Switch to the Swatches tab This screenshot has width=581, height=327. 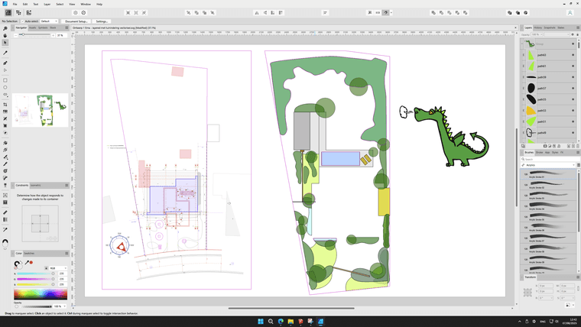(29, 254)
